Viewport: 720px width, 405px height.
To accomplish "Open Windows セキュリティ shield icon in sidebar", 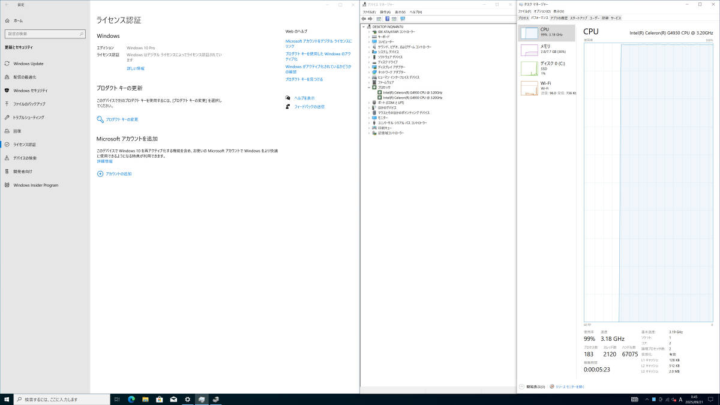I will pos(7,91).
